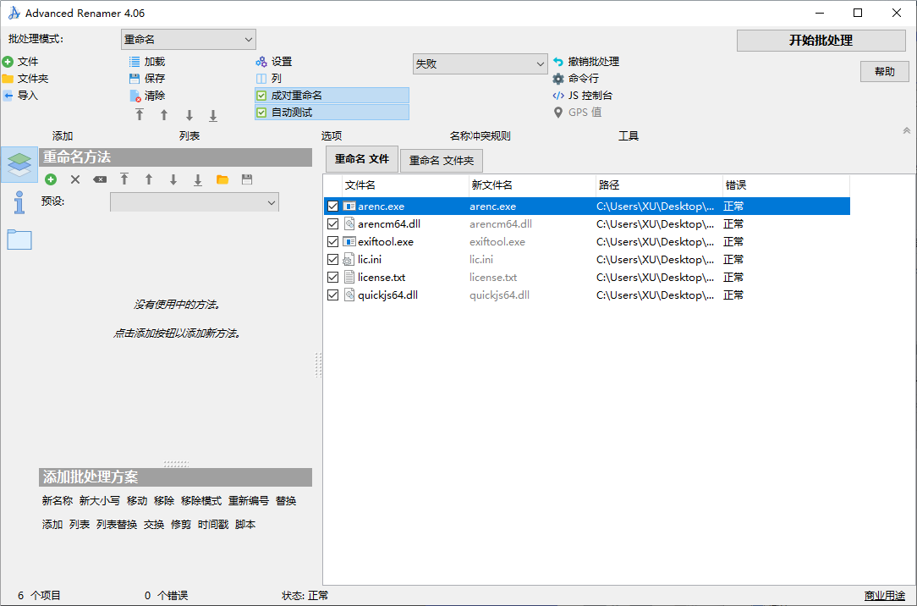Expand the 失败 name collision dropdown
The image size is (917, 606).
pyautogui.click(x=480, y=64)
